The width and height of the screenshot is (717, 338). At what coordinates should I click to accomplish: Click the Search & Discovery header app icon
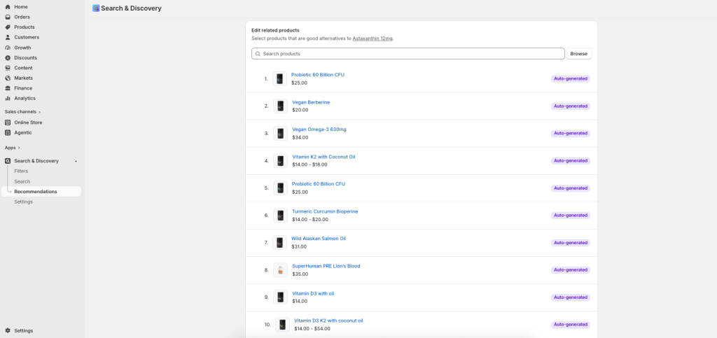(95, 8)
